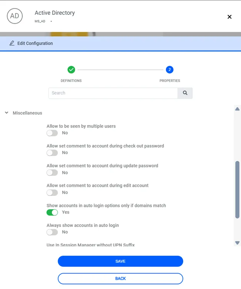Click the BACK button

pos(120,279)
